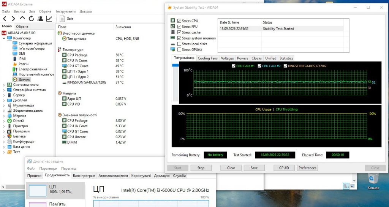Refresh the AIDA64 sensor readings
Screen dimensions: 389x207
point(31,19)
